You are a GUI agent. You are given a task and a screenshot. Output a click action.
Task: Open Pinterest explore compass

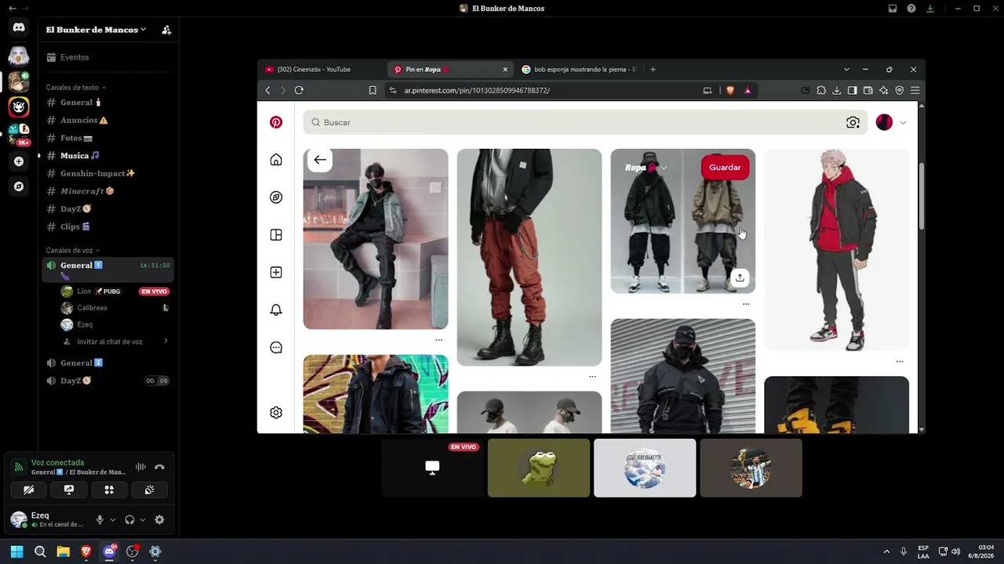coord(276,197)
